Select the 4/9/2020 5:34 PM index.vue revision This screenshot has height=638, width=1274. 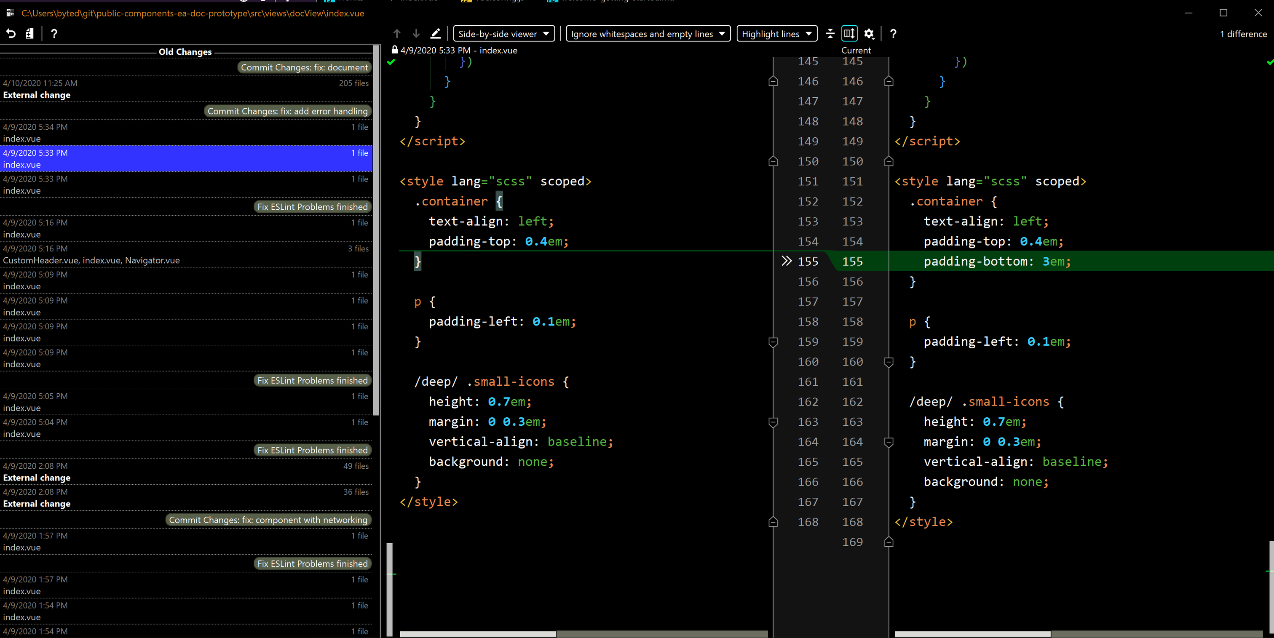185,133
